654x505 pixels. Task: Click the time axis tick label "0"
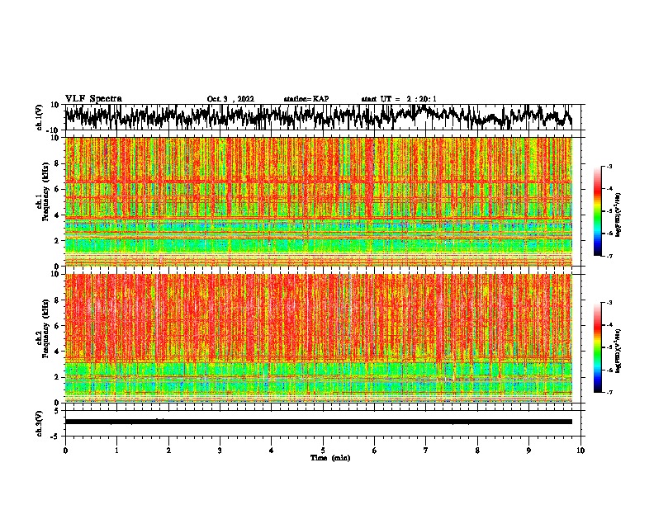(65, 451)
